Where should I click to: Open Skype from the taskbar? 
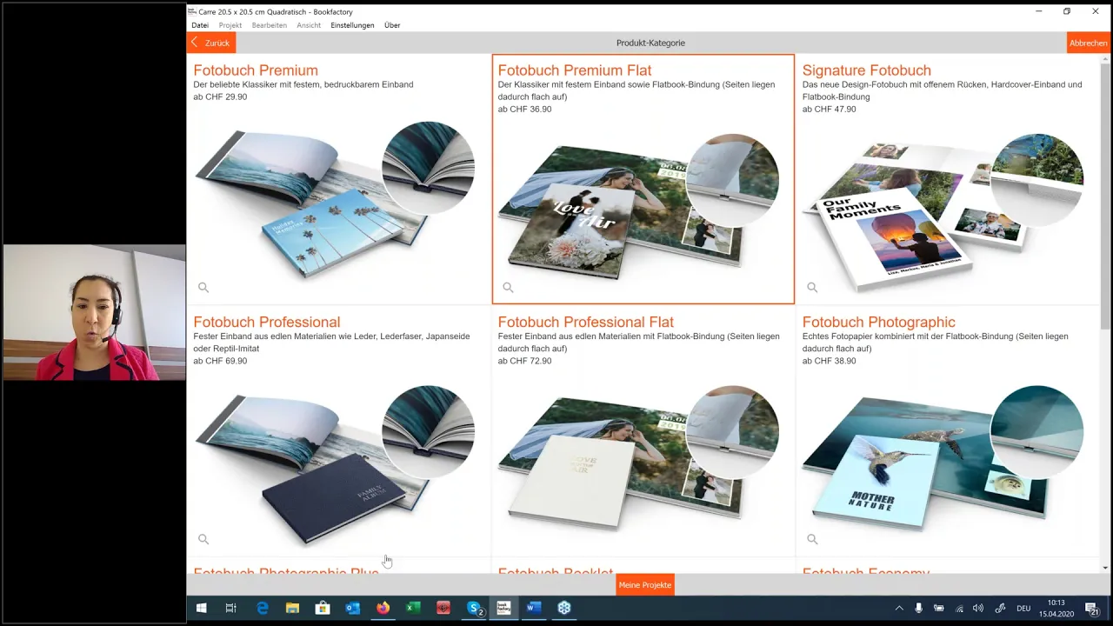pos(475,609)
